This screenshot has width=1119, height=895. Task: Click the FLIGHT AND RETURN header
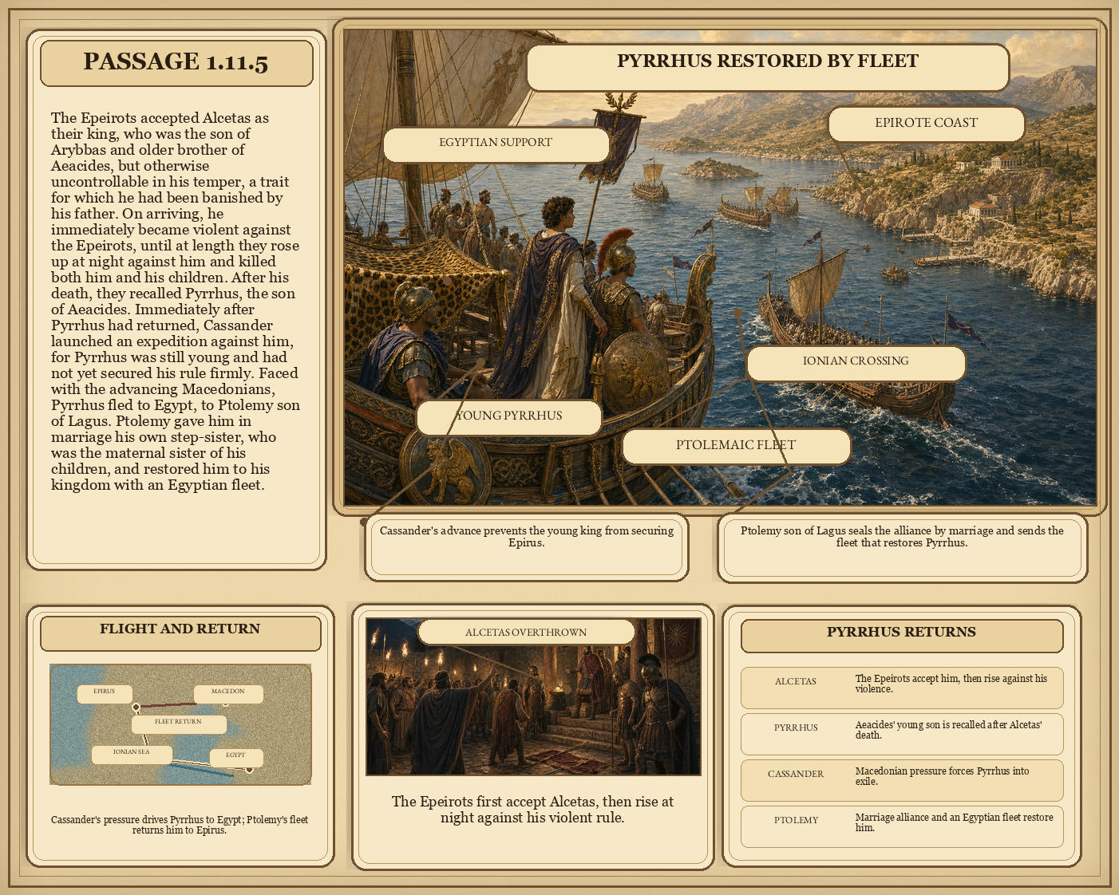[180, 633]
